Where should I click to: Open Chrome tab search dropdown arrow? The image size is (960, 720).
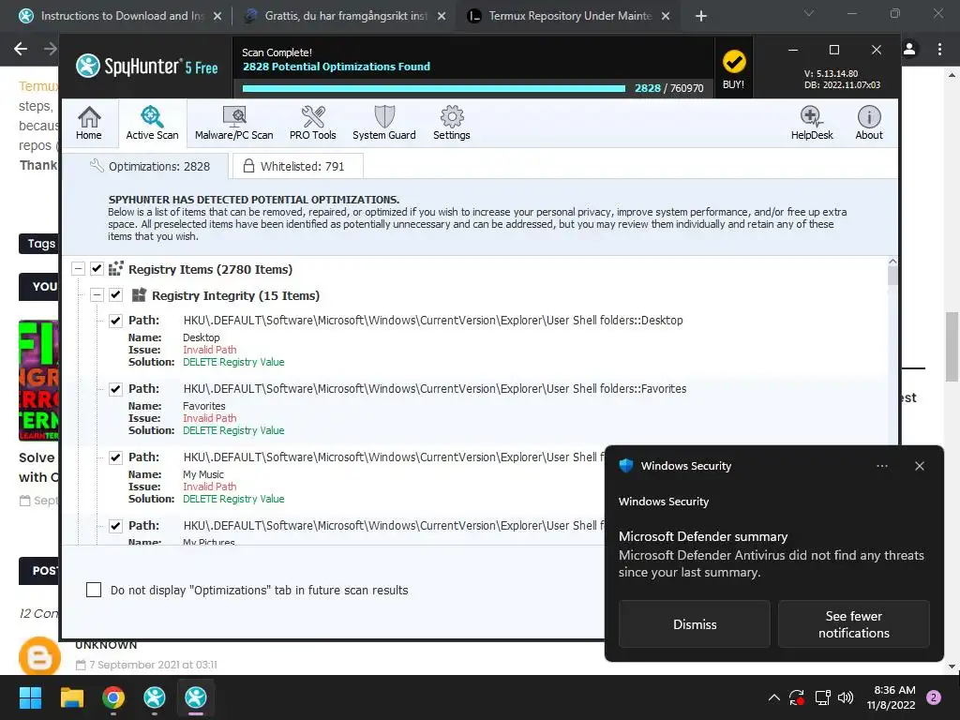click(809, 13)
